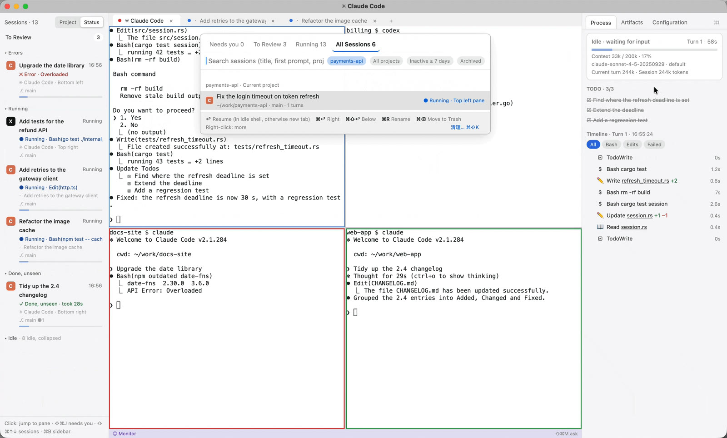Filter timeline by Edits

632,144
